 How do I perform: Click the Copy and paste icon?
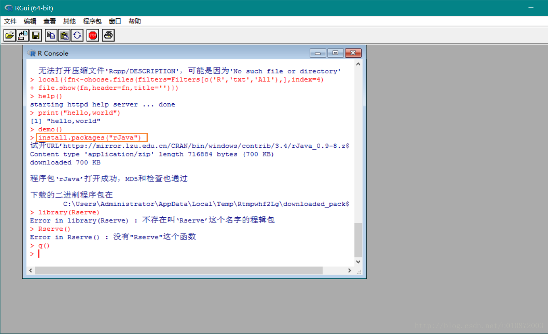point(77,35)
